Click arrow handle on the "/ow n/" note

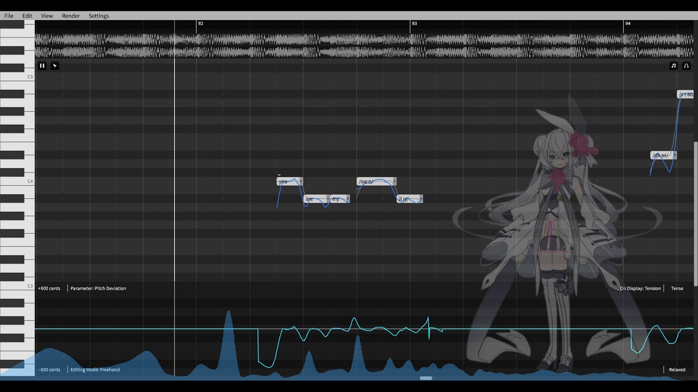[x=395, y=181]
